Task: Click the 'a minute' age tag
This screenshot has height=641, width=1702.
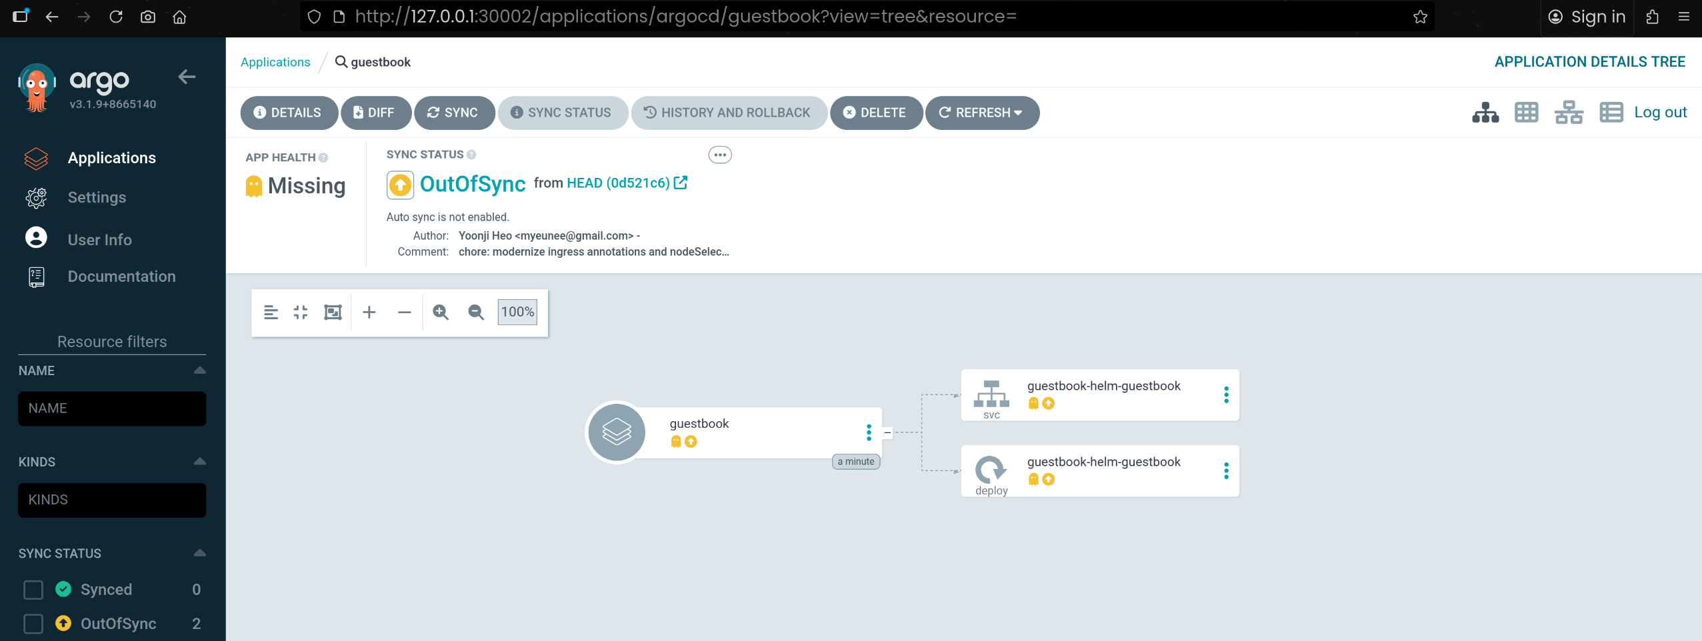Action: tap(856, 462)
